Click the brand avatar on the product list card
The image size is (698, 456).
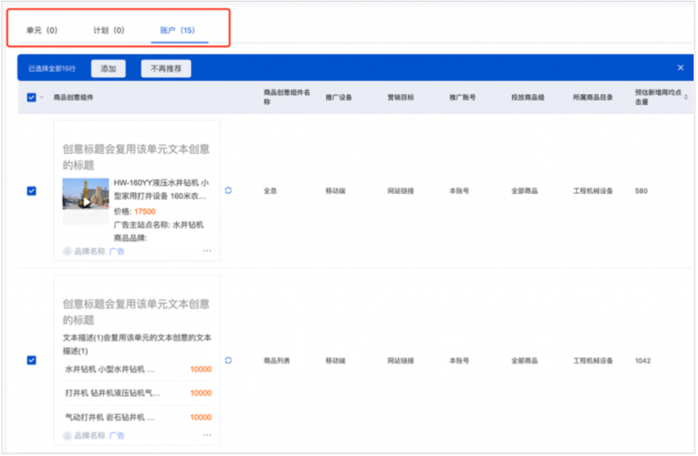point(67,436)
